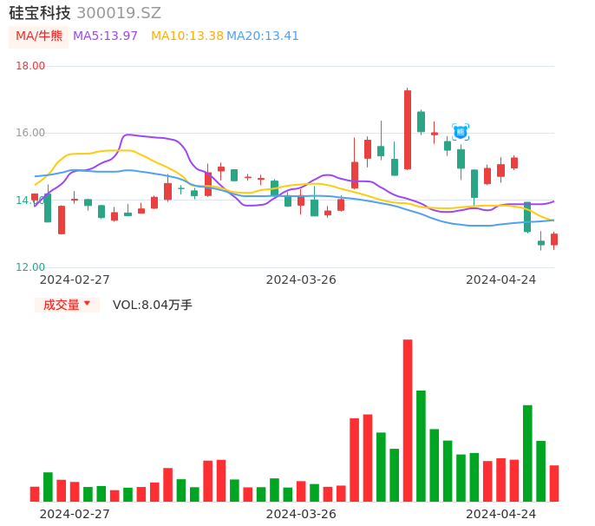Click the 2024-03-26 date under volume chart
Screen dimensions: 595x526
[x=301, y=514]
